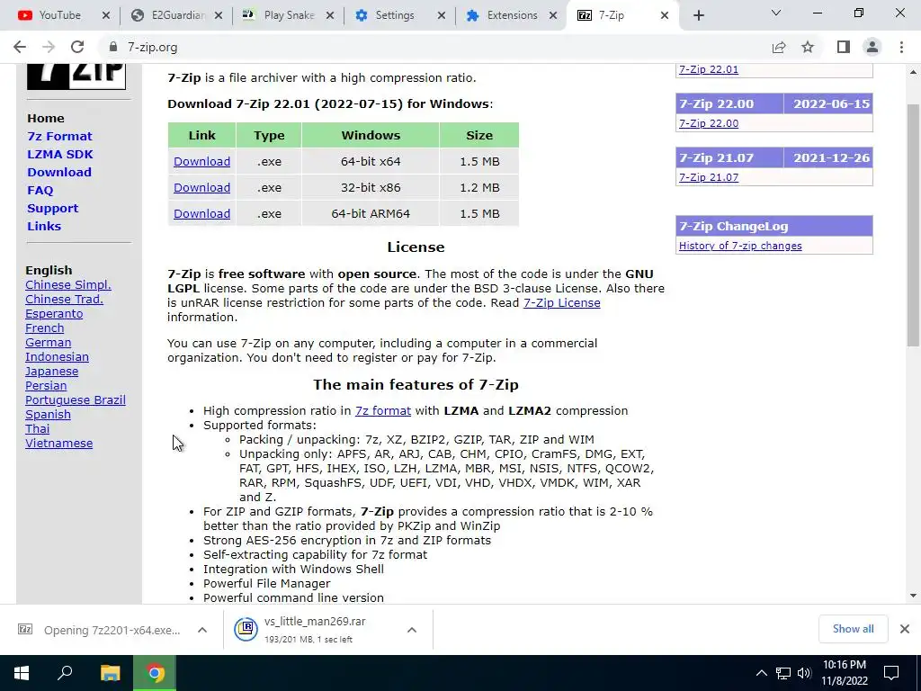Screen dimensions: 921x691
Task: Click the vs_little_man269.rar progress icon
Action: [x=246, y=629]
